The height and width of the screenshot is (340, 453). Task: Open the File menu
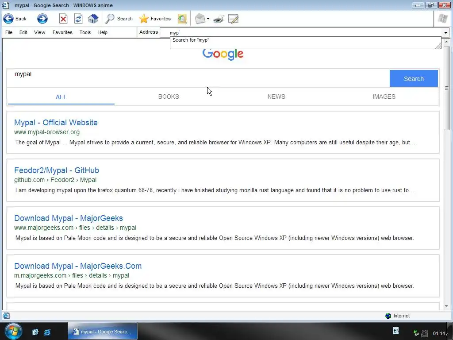tap(9, 32)
